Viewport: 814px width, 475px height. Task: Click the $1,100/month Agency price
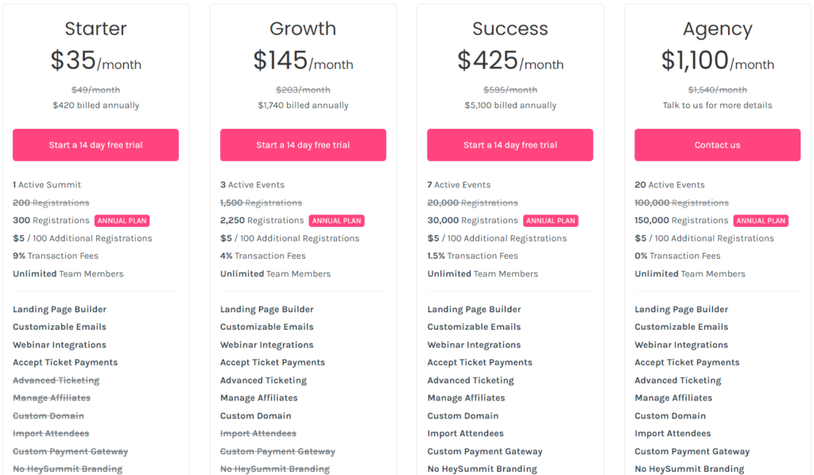[x=718, y=60]
